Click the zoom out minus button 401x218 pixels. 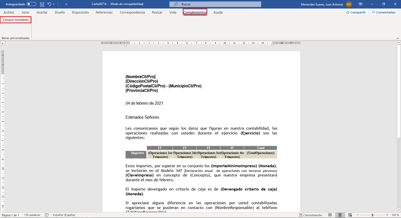(358, 215)
